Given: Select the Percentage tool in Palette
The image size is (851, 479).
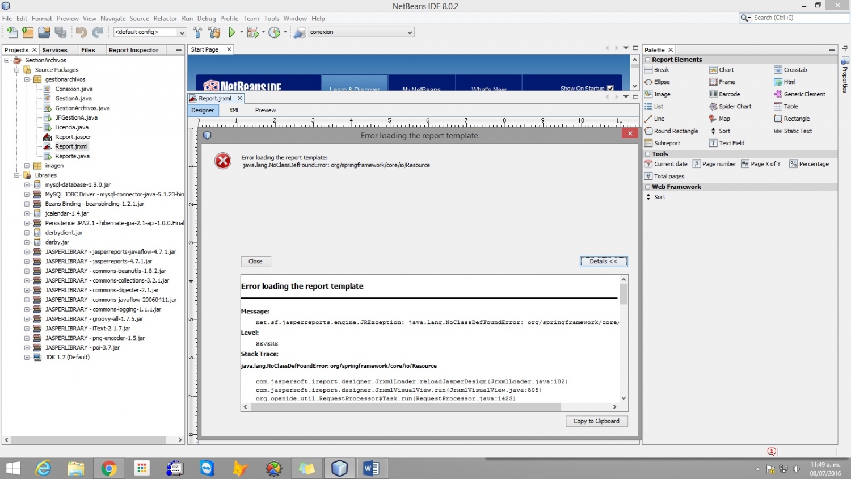Looking at the screenshot, I should tap(809, 164).
